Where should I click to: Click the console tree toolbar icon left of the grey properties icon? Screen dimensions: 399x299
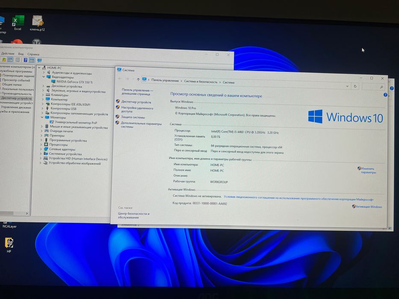10,60
